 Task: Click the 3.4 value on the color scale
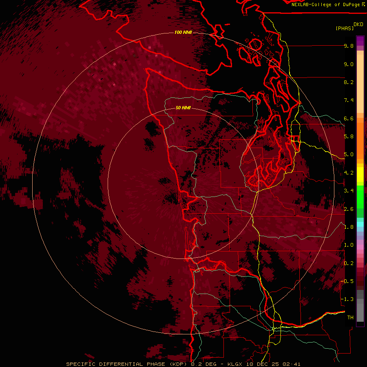point(349,191)
